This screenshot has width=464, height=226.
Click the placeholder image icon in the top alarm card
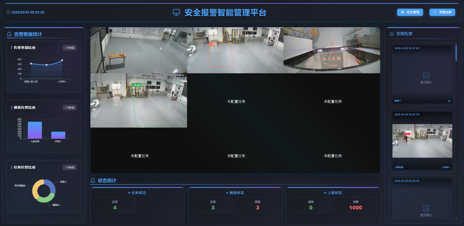(426, 75)
